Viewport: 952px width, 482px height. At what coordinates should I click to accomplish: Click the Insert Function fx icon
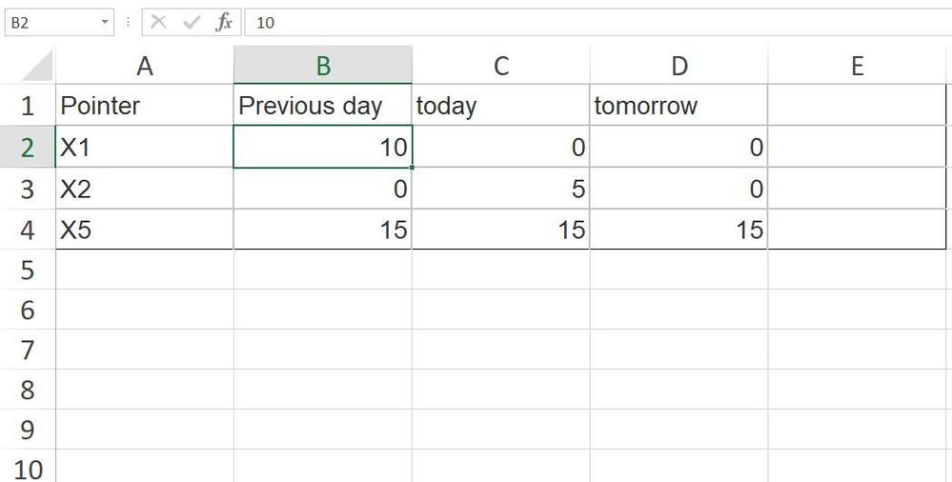point(224,23)
